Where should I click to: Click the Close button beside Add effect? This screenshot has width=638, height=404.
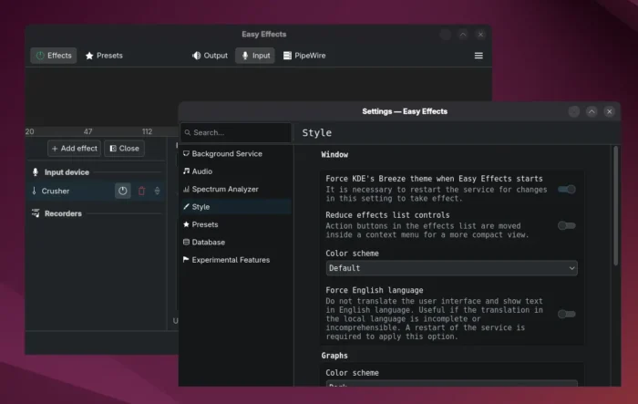(x=124, y=149)
